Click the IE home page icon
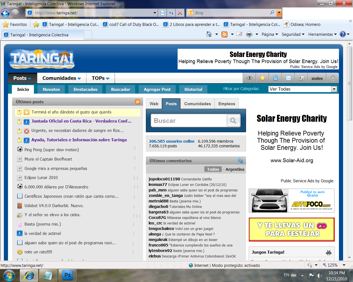Viewport: 353px width, 282px height. 209,34
